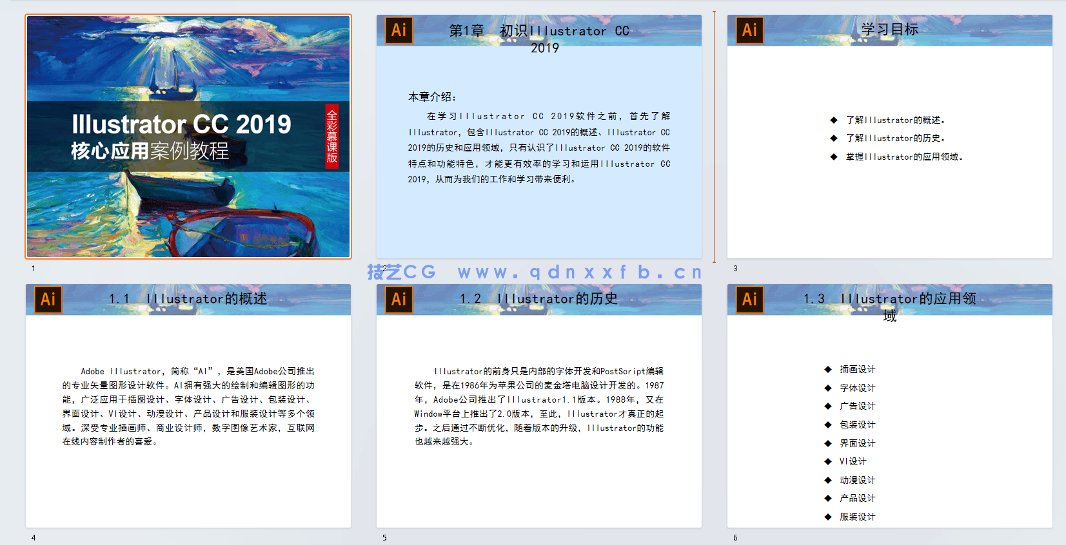Click heading '第1章 初识Illustrator CC 2019'
This screenshot has width=1066, height=545.
click(539, 39)
